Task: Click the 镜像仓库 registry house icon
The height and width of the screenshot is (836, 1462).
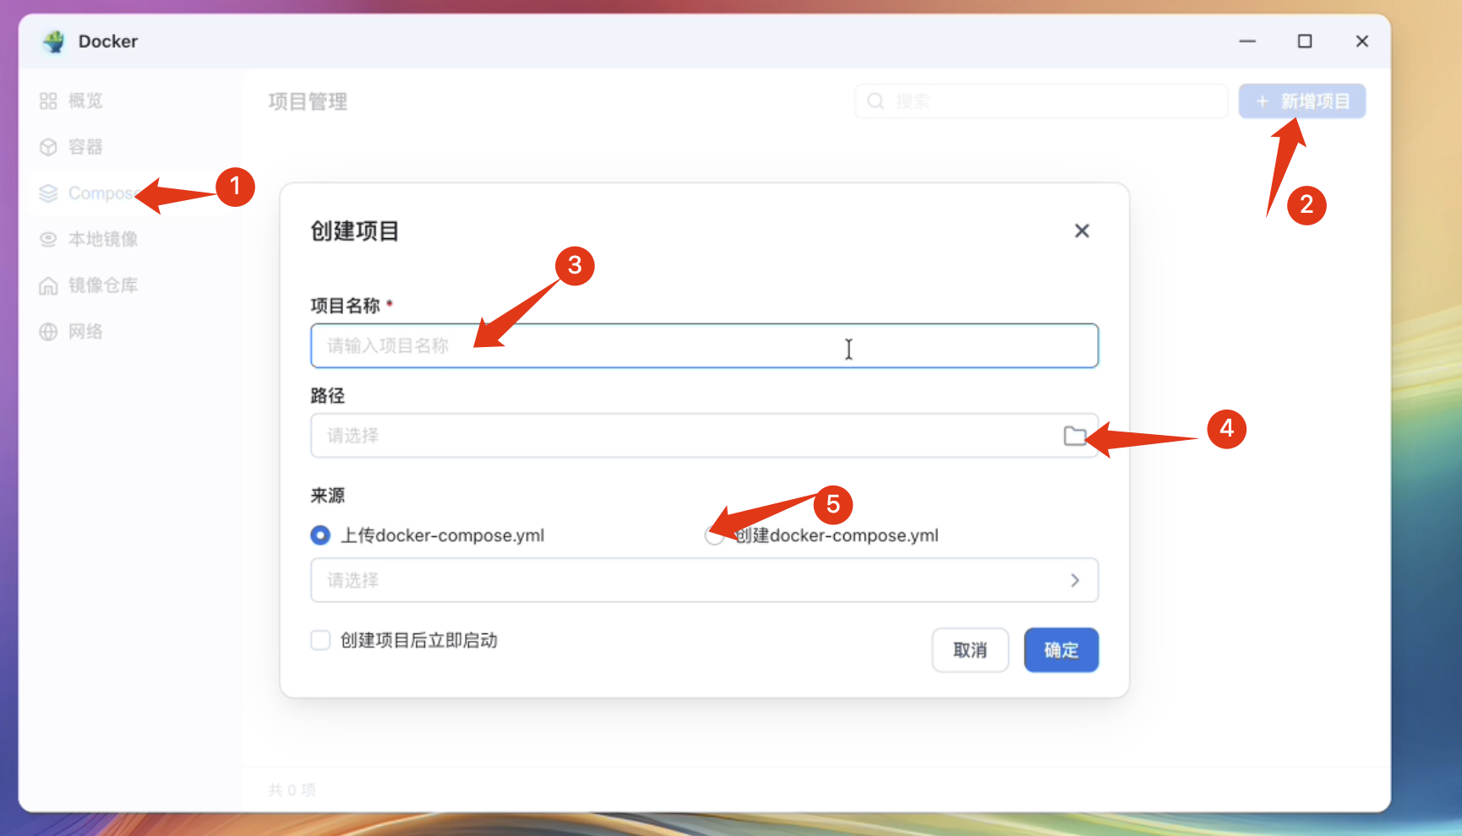Action: coord(49,286)
